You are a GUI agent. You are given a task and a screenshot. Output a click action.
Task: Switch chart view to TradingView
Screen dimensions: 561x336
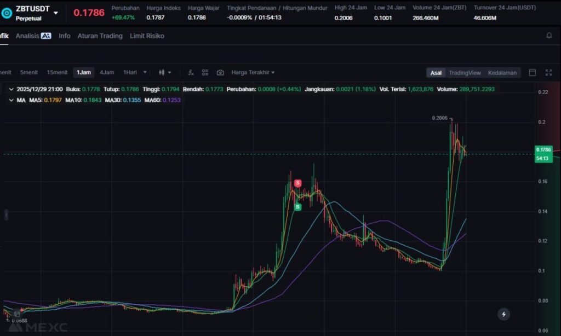tap(465, 73)
